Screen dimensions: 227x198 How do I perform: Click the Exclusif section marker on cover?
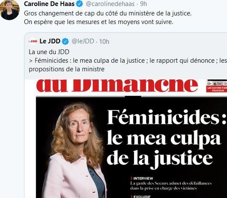(x=140, y=197)
